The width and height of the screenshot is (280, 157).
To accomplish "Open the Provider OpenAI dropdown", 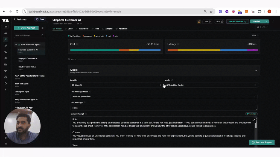I will [x=116, y=85].
